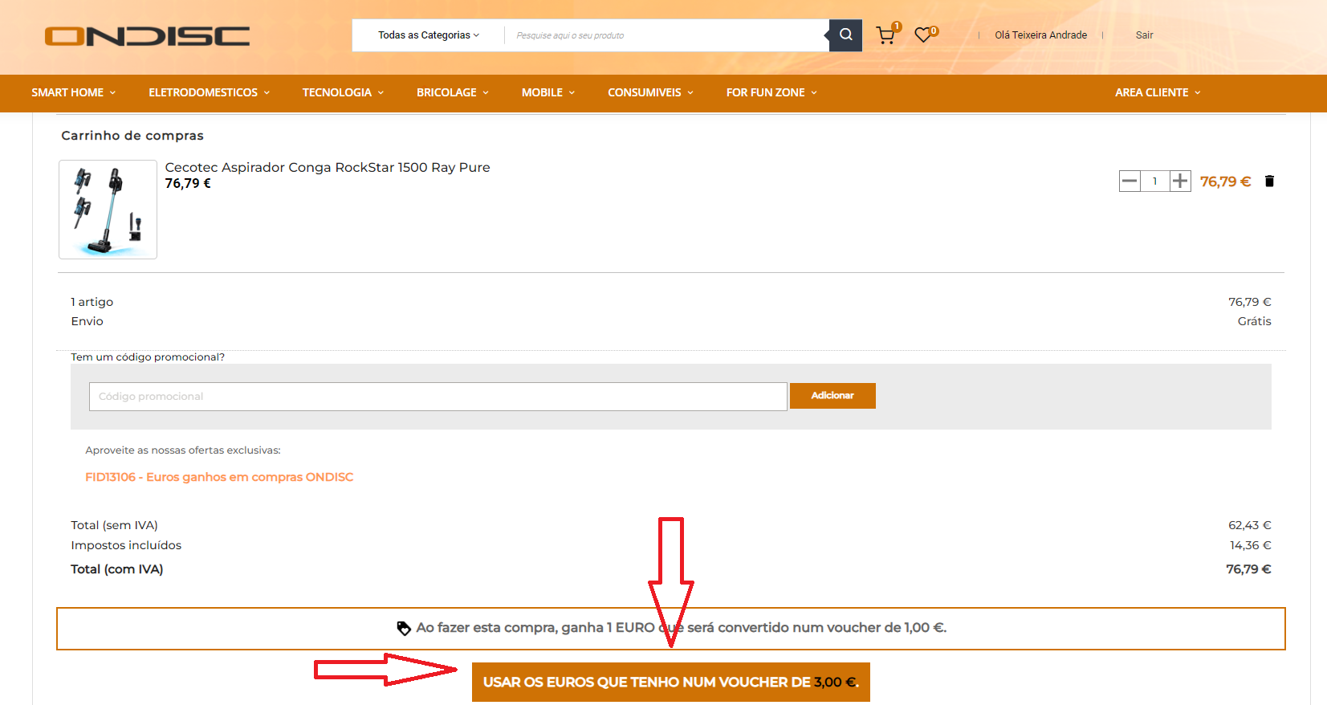Expand the FOR FUN ZONE menu

click(x=771, y=92)
